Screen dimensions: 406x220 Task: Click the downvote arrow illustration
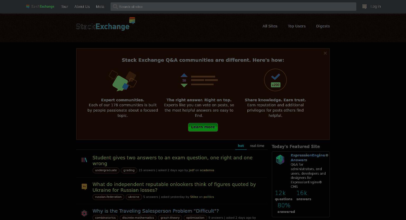coord(184,85)
